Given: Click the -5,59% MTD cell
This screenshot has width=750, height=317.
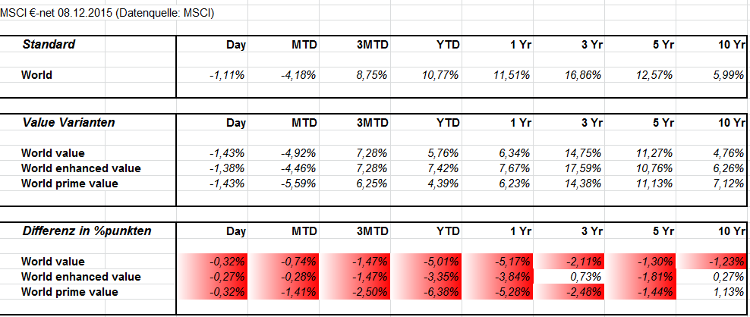Looking at the screenshot, I should [298, 184].
